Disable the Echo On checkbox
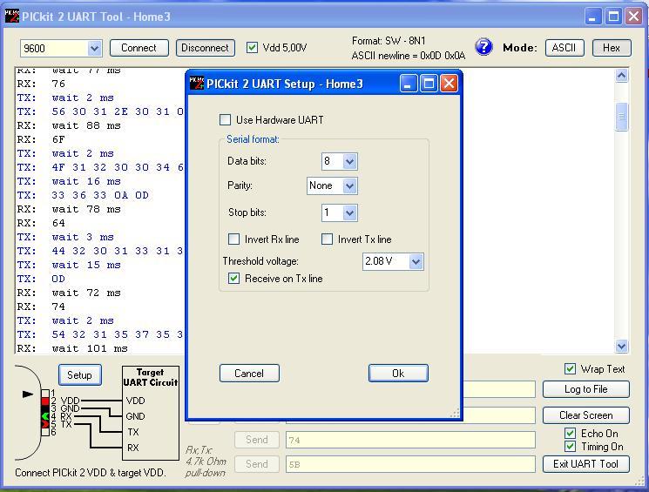Viewport: 649px width, 492px height. coord(570,434)
